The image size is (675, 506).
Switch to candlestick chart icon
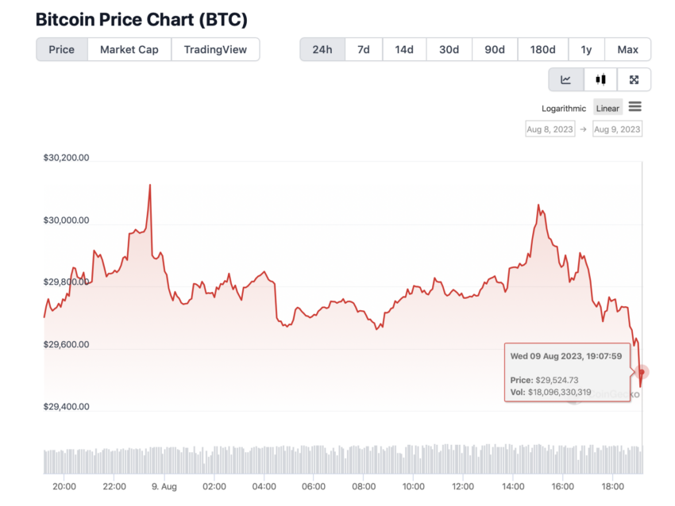point(600,79)
